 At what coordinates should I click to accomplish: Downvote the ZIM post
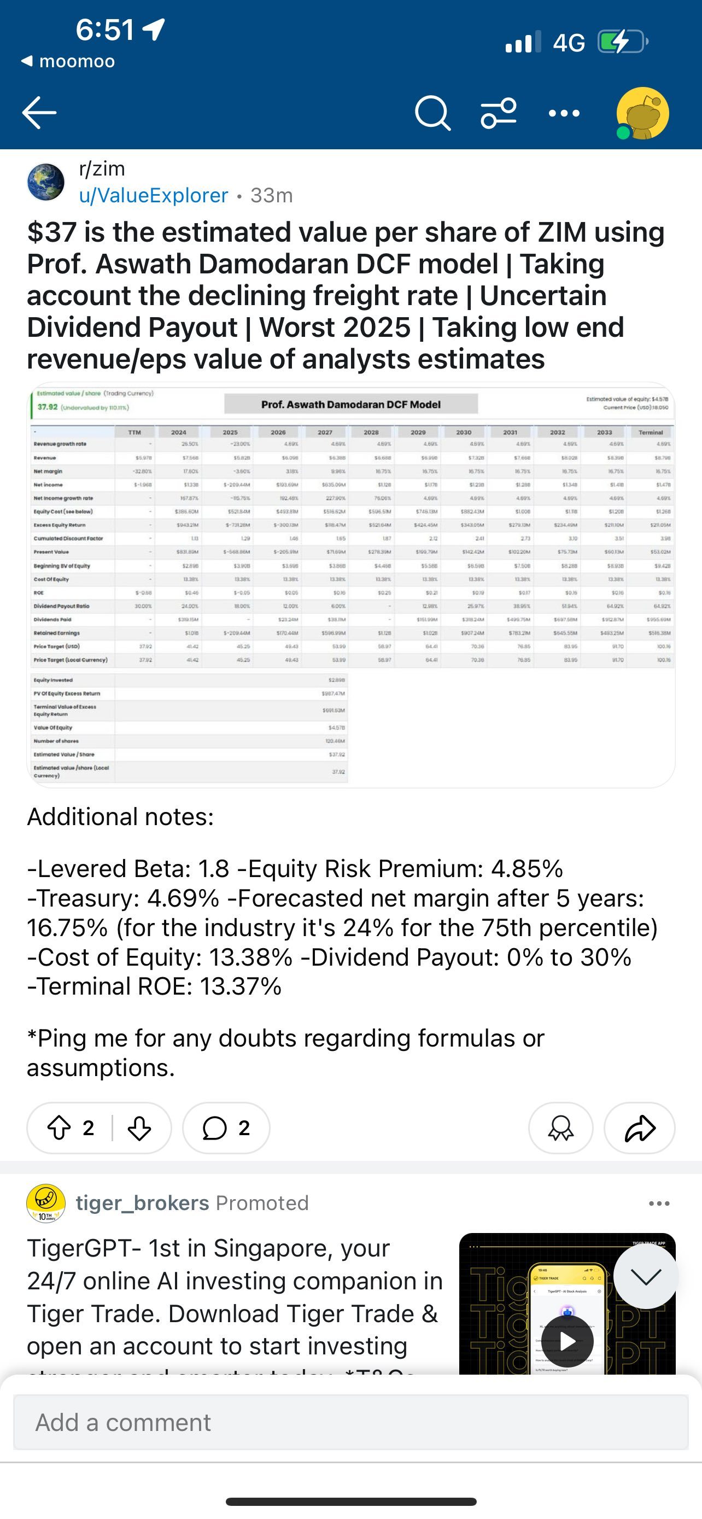[x=140, y=1128]
